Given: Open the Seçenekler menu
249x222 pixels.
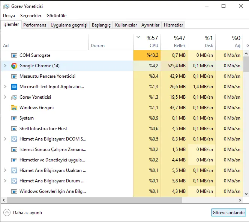Looking at the screenshot, I should point(31,16).
